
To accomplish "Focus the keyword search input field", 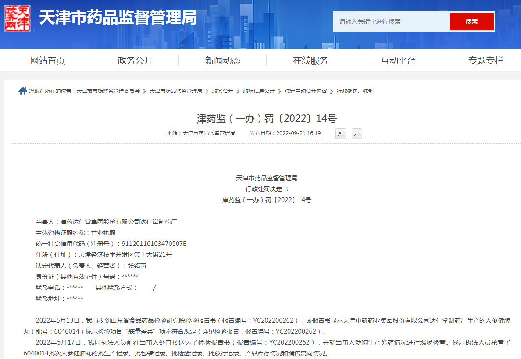I will [392, 21].
